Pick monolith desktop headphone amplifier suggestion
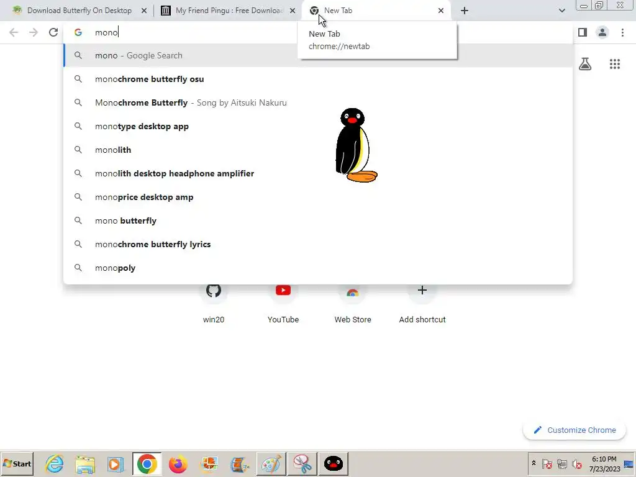636x477 pixels. [318, 173]
